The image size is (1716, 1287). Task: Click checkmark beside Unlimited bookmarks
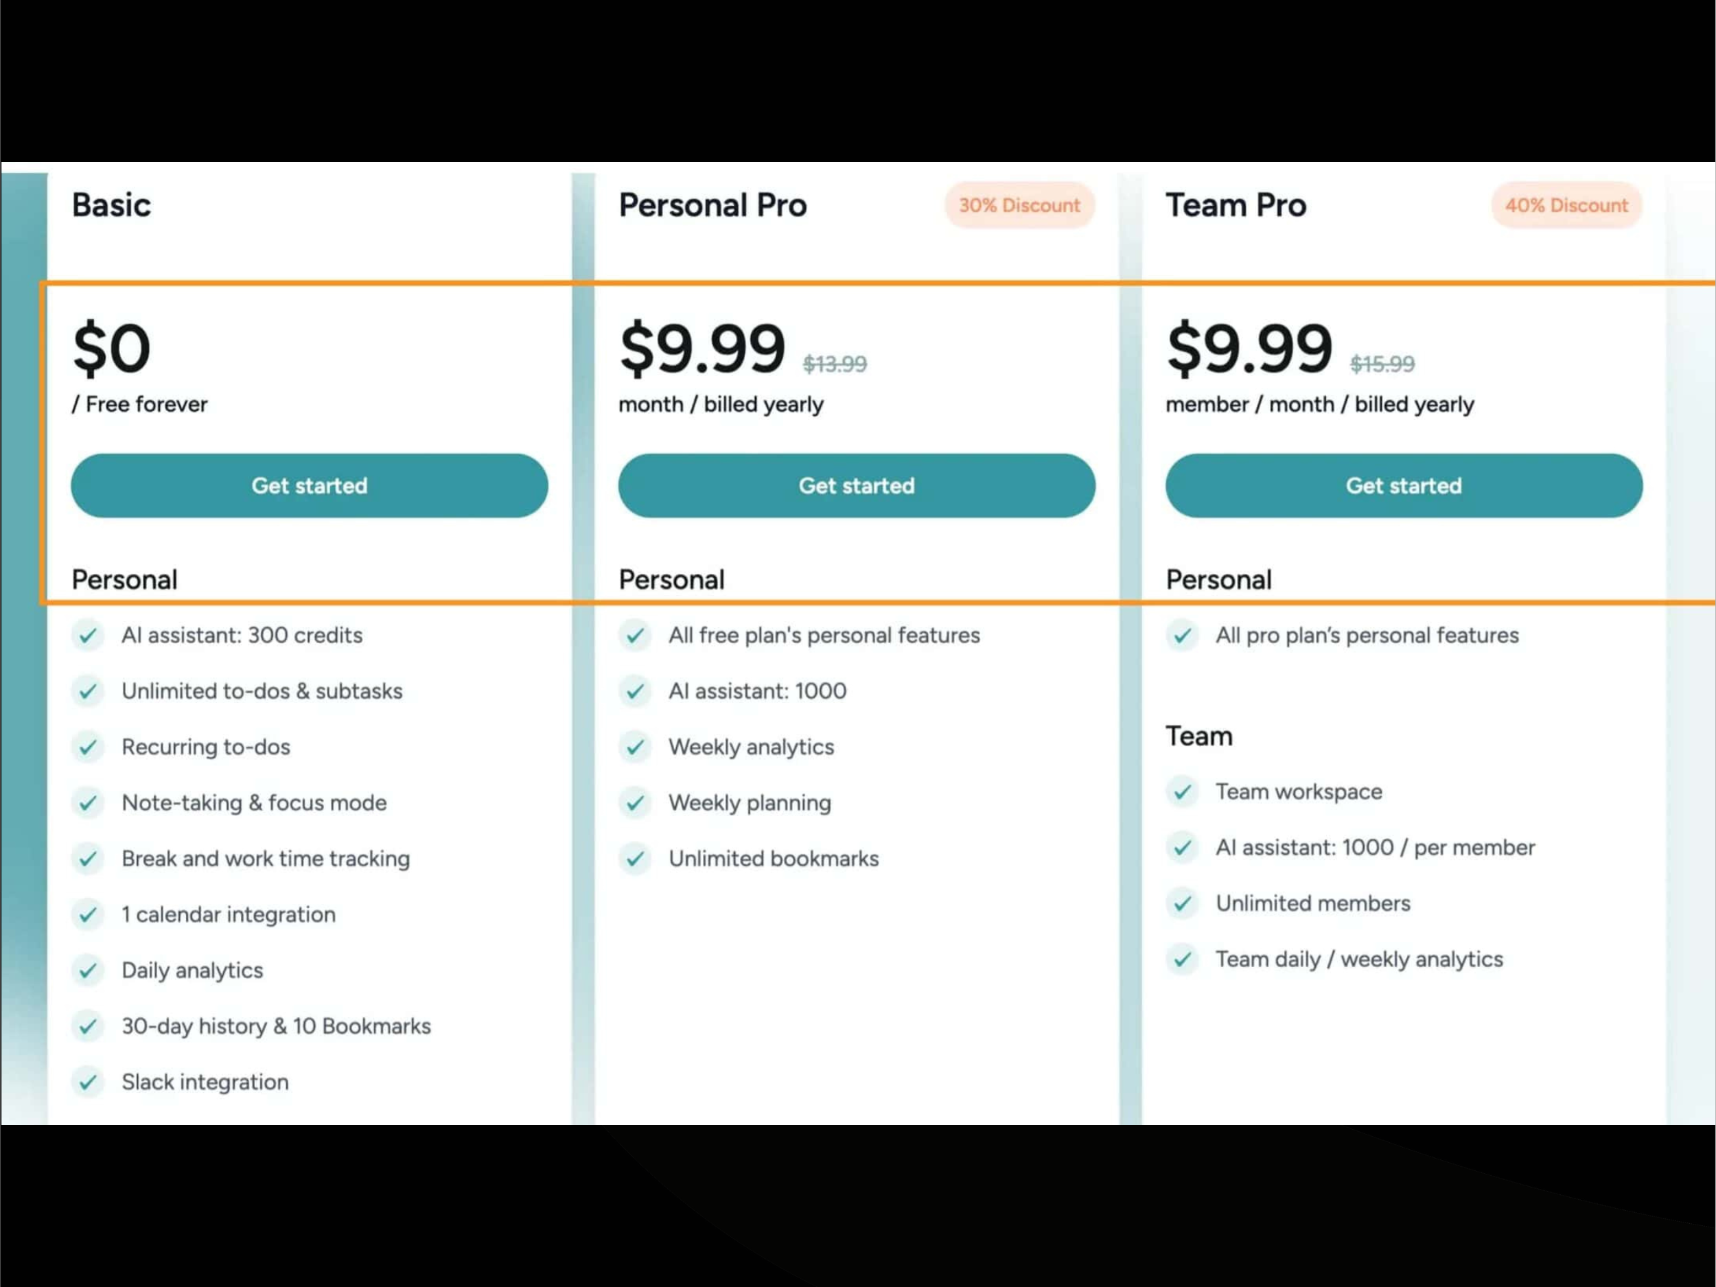[635, 859]
